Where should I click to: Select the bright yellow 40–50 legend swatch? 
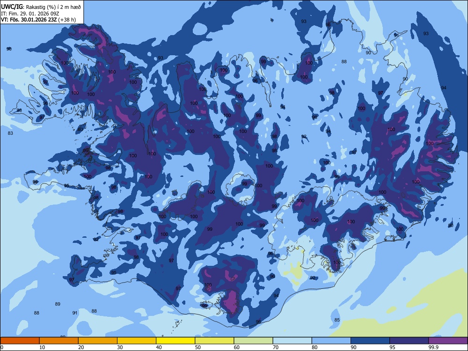(175, 341)
